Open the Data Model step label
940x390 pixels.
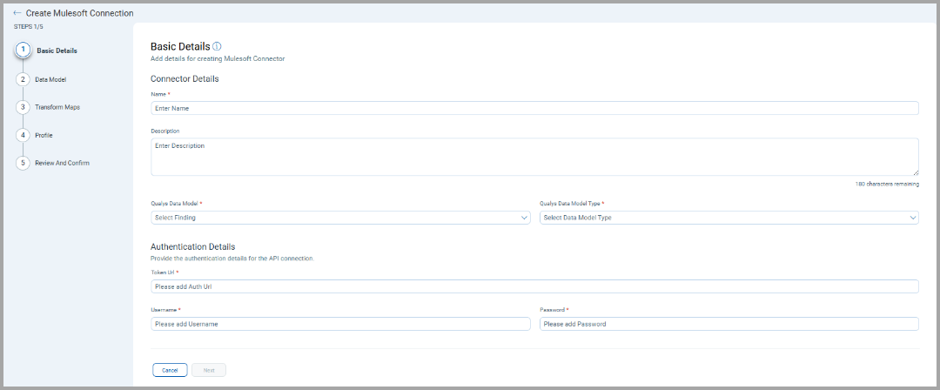click(x=51, y=79)
